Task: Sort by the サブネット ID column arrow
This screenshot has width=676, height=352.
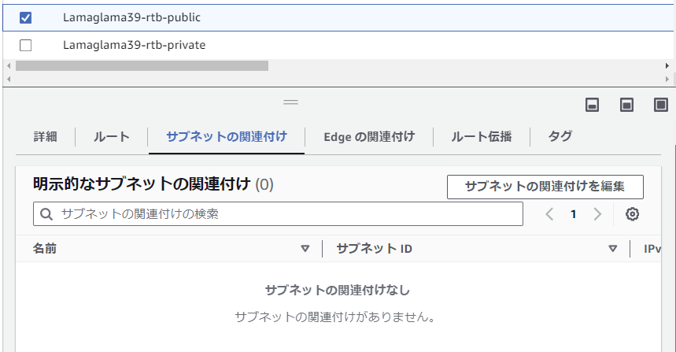Action: pyautogui.click(x=612, y=249)
